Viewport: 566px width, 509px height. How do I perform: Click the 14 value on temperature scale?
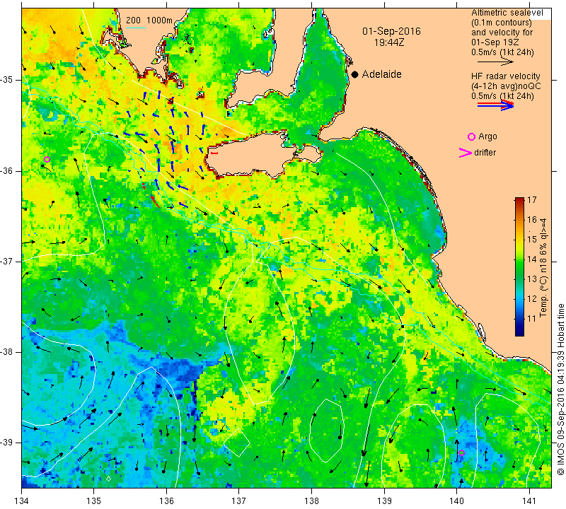coord(532,259)
